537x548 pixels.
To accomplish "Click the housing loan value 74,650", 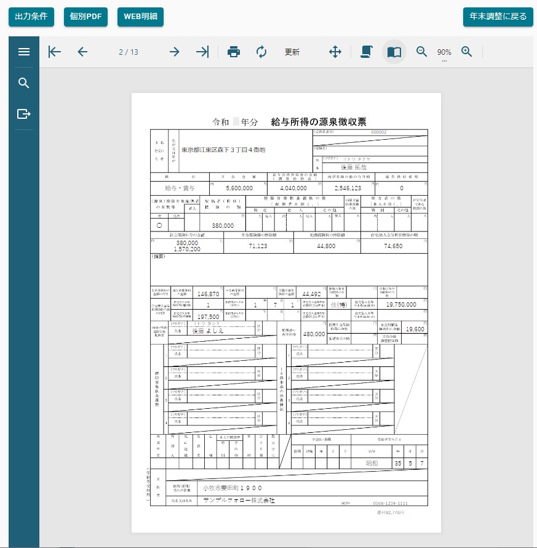I will (x=393, y=246).
